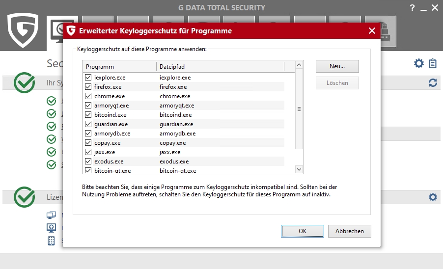443x269 pixels.
Task: Click the large green check beside Lizenz
Action: click(x=24, y=197)
